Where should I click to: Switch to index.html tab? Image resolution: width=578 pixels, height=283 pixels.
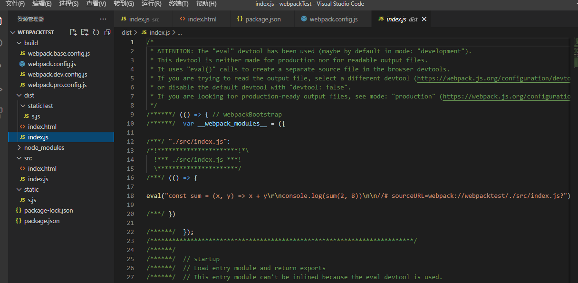[201, 19]
